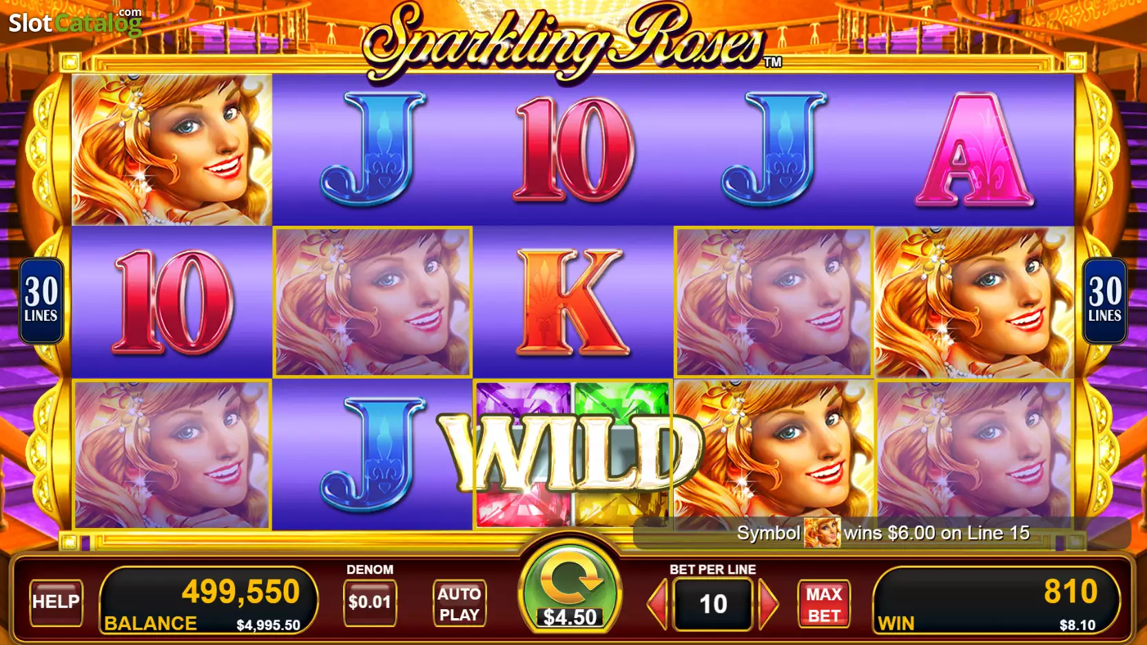This screenshot has height=645, width=1147.
Task: Click the bet per line value 10
Action: coord(713,604)
